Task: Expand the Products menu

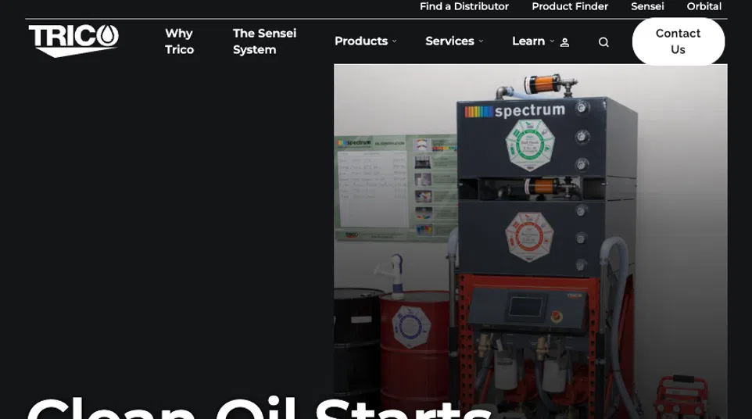Action: (366, 41)
